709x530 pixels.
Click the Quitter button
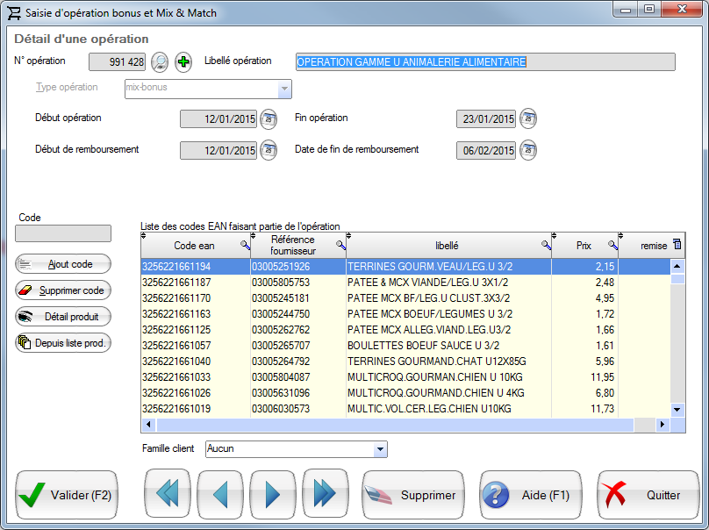coord(648,495)
